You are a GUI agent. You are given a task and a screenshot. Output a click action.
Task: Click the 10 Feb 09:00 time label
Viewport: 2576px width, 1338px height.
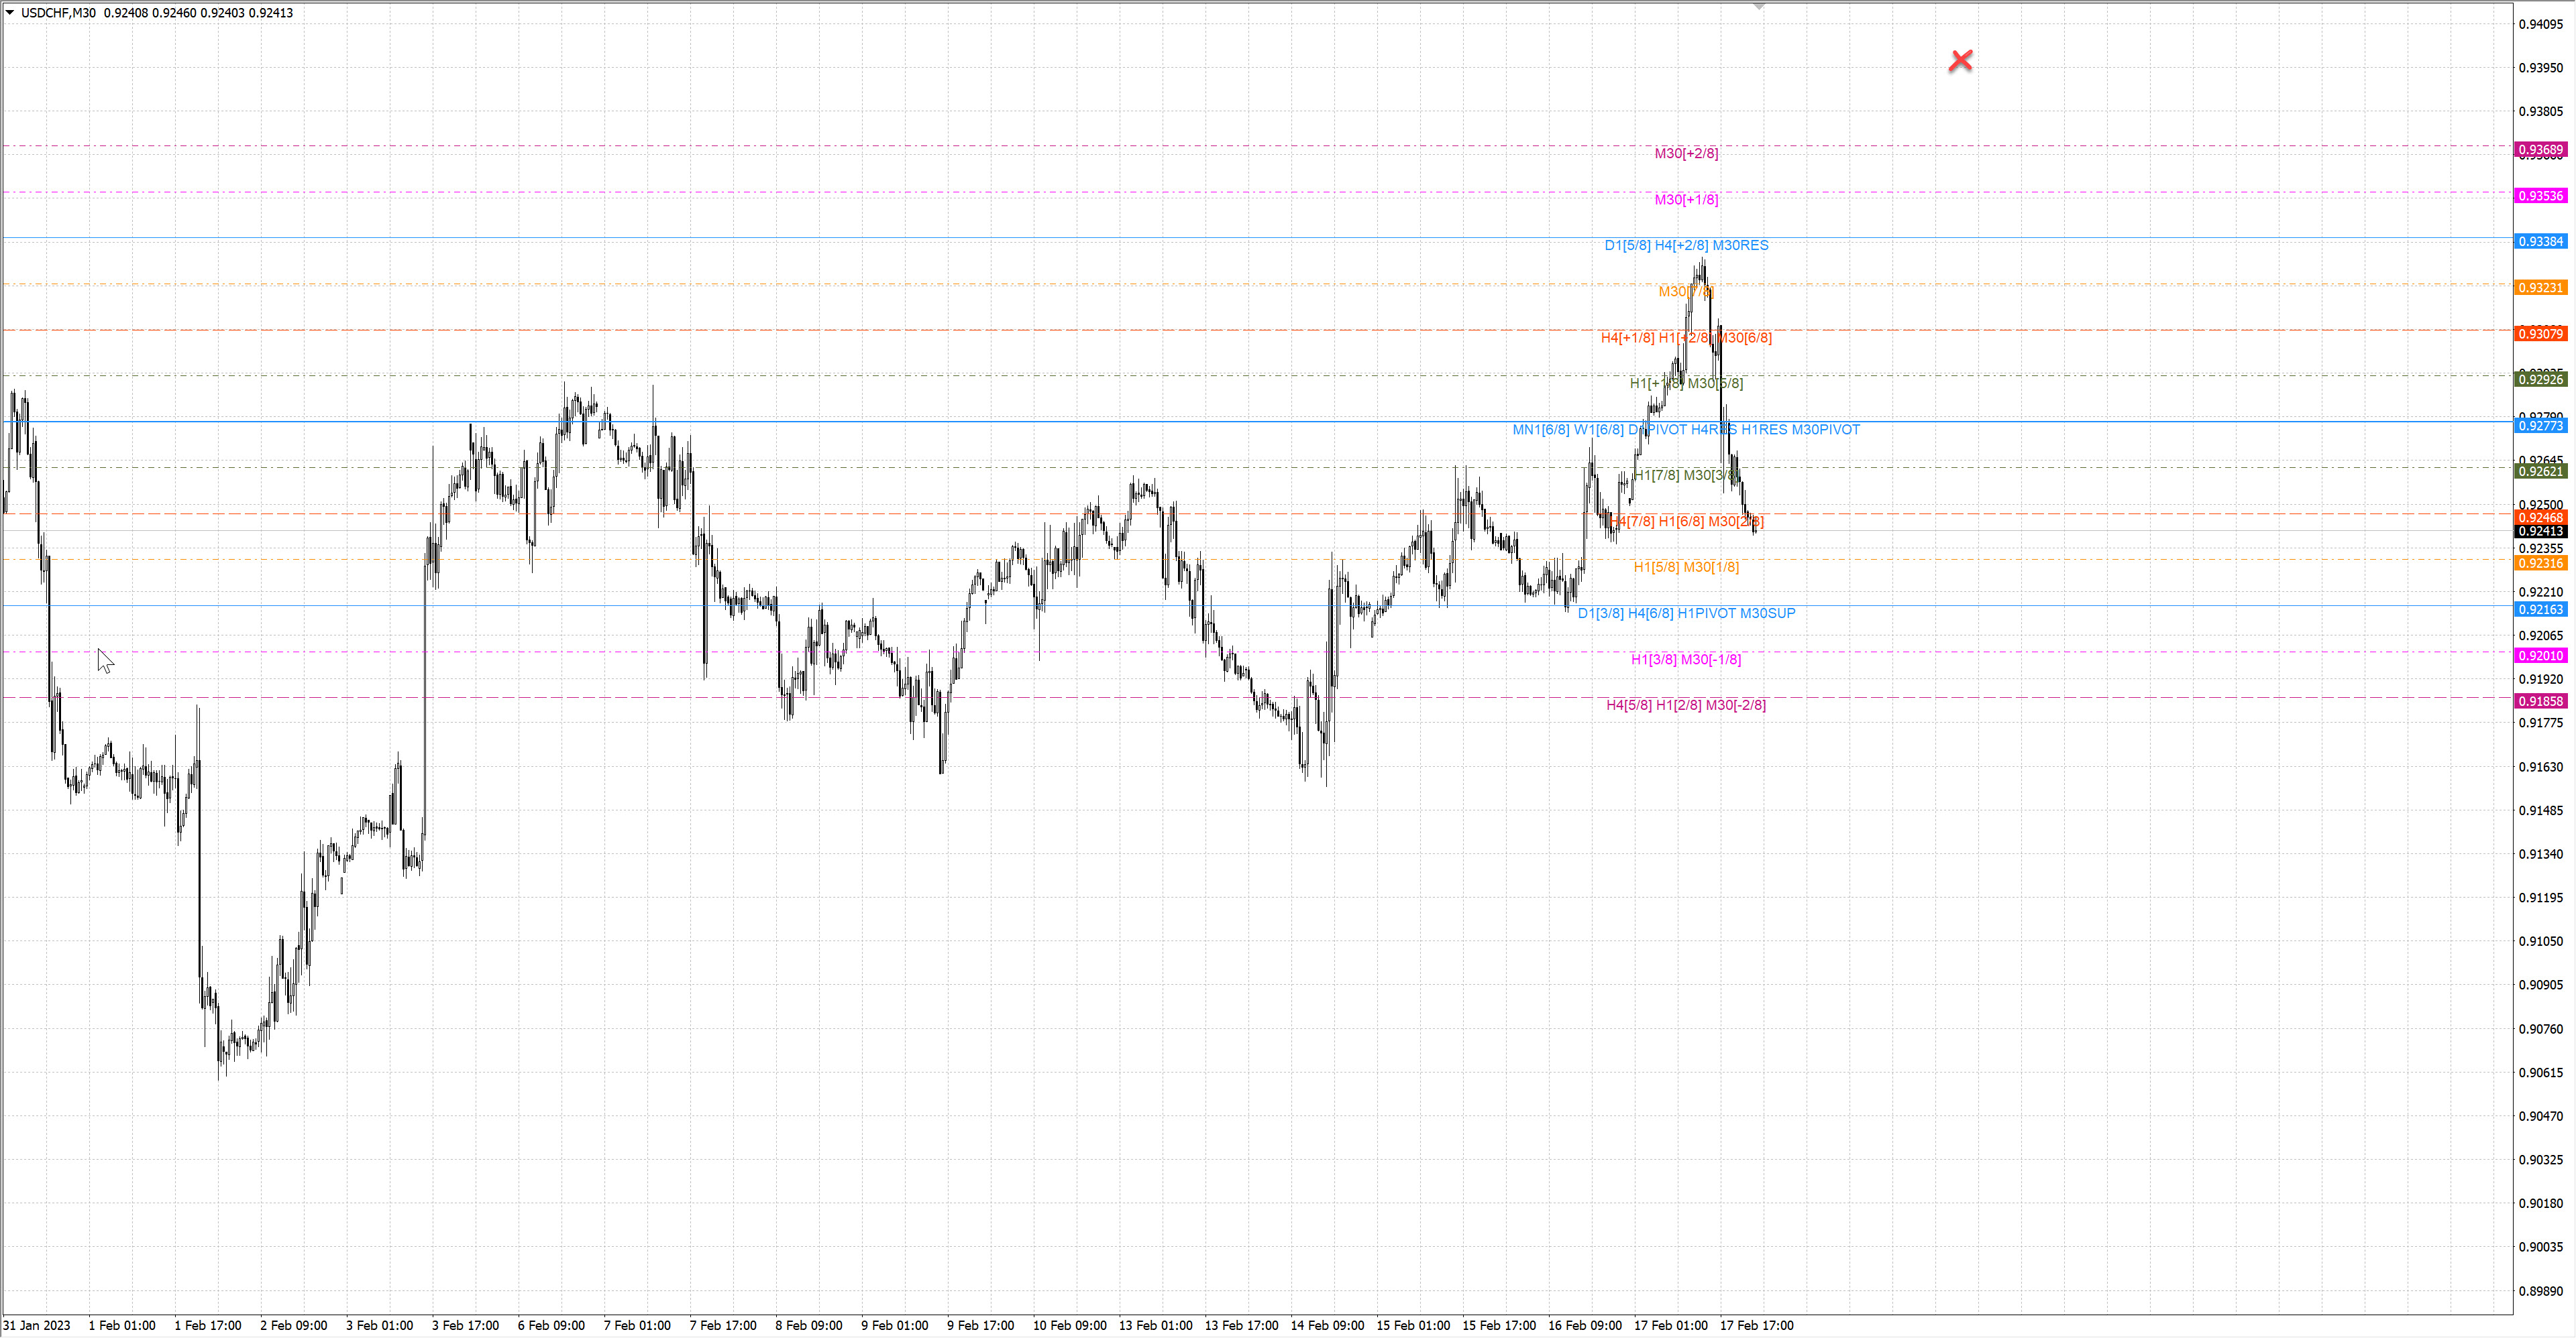tap(1069, 1325)
